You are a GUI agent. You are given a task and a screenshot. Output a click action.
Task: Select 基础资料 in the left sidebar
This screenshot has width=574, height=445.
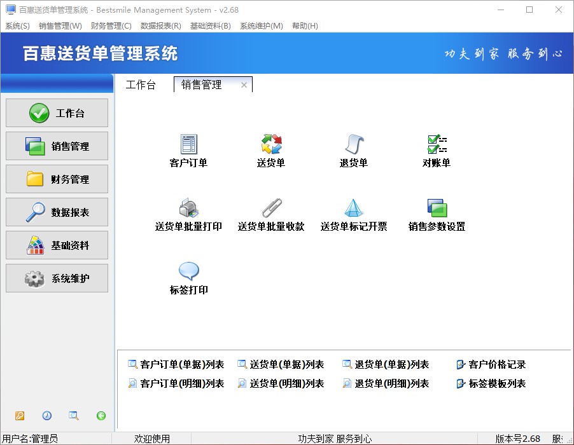(57, 245)
